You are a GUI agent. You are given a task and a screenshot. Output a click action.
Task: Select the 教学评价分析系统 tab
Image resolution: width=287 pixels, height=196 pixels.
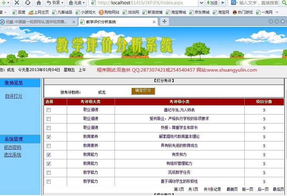tap(117, 22)
